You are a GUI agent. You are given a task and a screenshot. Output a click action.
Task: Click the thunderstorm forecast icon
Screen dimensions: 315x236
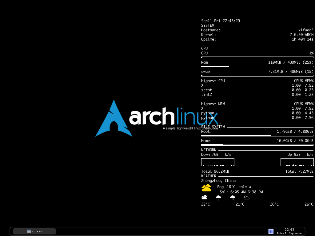point(233,198)
